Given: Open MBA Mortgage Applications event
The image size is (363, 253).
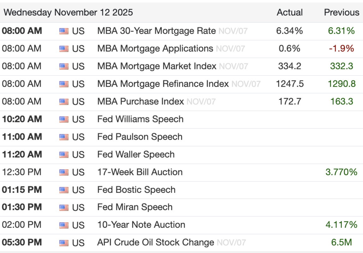Looking at the screenshot, I should pyautogui.click(x=155, y=49).
